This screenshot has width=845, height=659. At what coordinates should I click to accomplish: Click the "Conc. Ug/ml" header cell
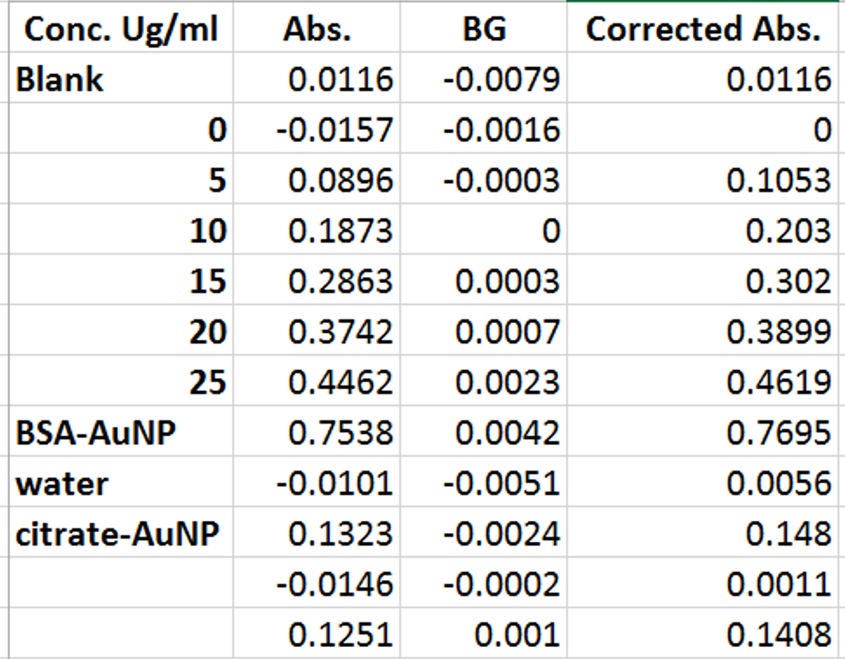[120, 30]
